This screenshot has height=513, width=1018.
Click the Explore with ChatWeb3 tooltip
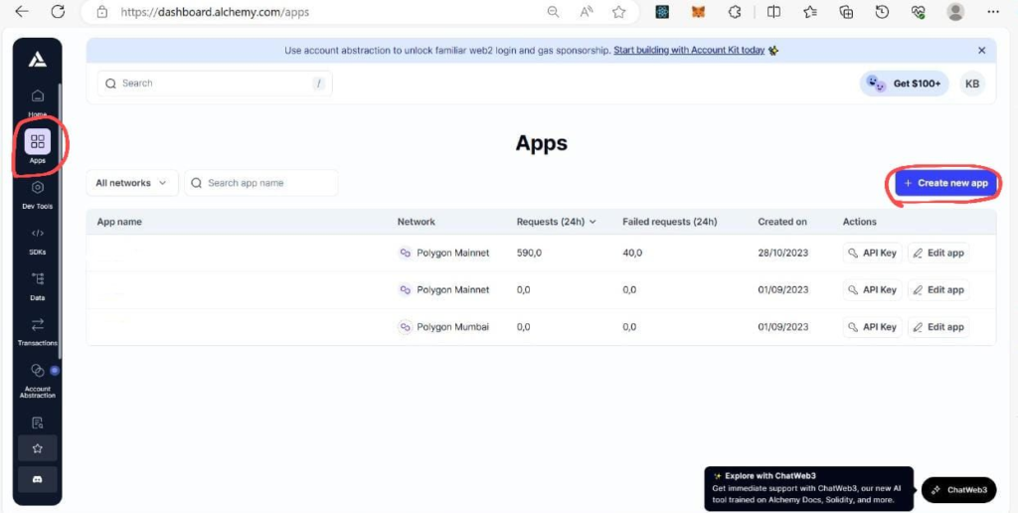pos(809,488)
